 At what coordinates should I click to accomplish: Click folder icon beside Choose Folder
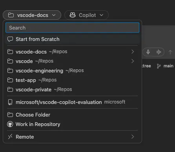click(x=10, y=115)
